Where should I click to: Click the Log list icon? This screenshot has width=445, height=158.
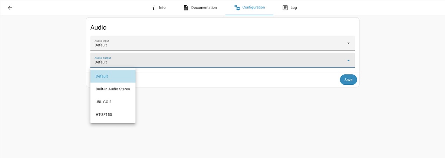pyautogui.click(x=285, y=7)
